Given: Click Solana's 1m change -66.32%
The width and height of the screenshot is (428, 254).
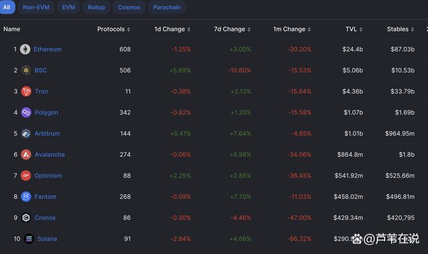Looking at the screenshot, I should click(299, 238).
